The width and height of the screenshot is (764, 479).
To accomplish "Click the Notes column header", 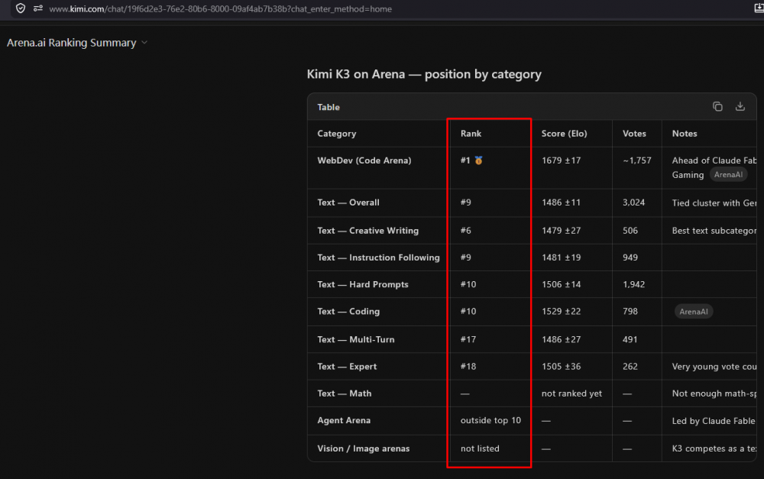I will pos(684,134).
